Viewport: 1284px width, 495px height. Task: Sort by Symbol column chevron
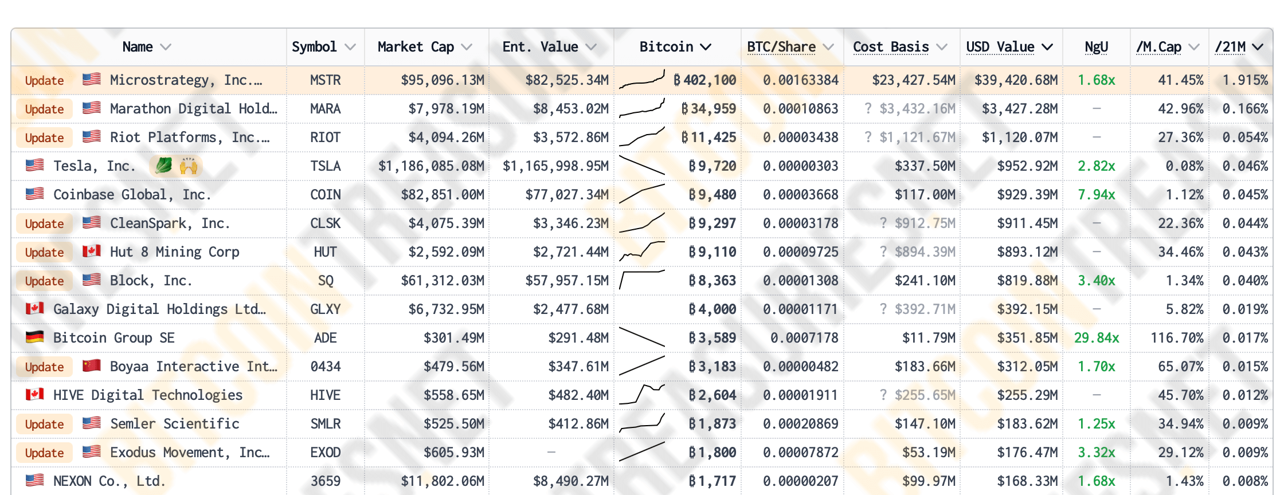(350, 47)
